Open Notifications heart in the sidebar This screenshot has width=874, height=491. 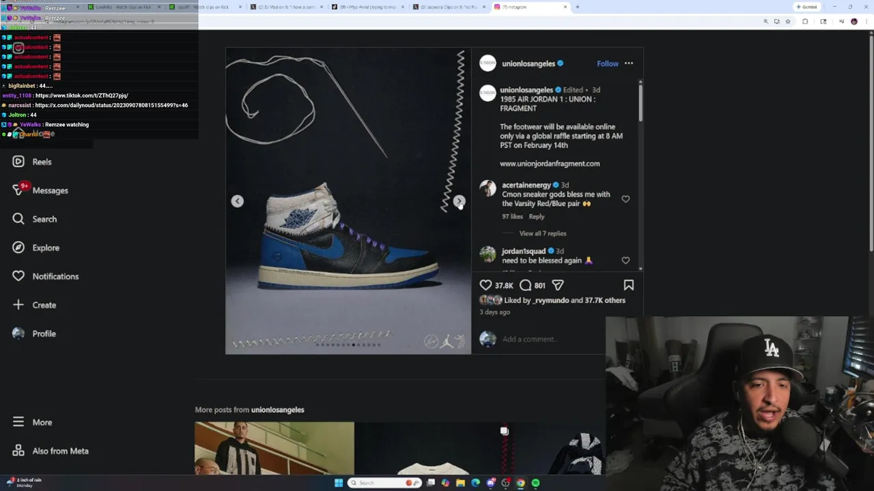point(46,276)
